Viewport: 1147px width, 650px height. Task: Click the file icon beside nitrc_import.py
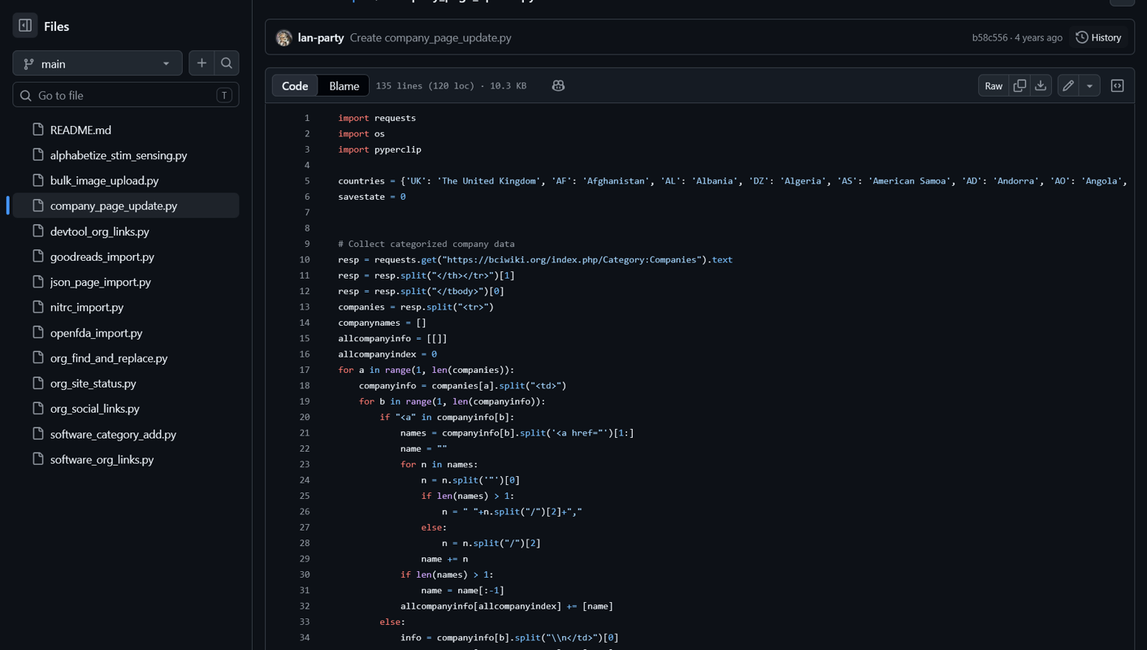click(37, 306)
